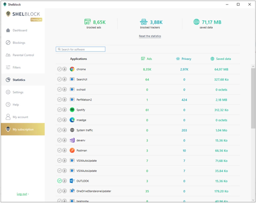Click the Privacy column header icon
The image size is (256, 203).
click(178, 59)
